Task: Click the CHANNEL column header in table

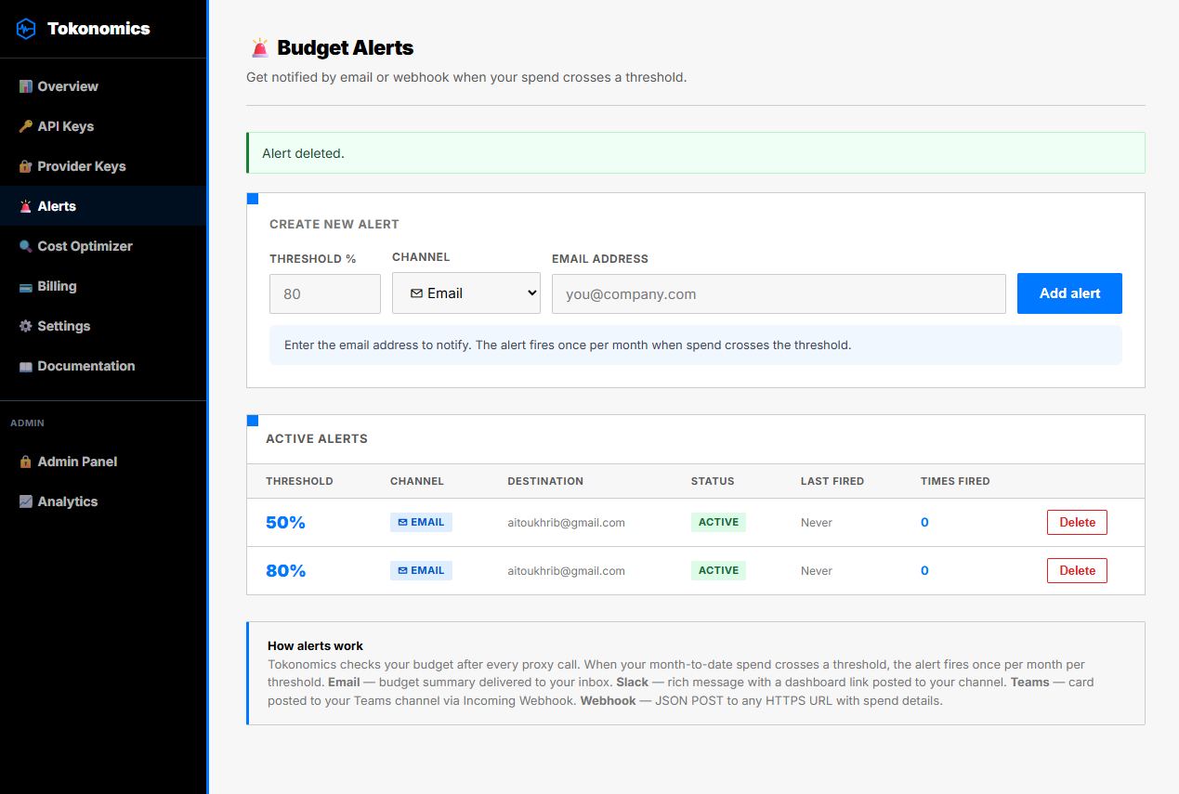Action: pos(417,481)
